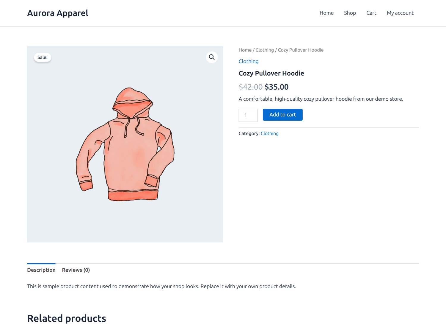This screenshot has width=446, height=327.
Task: Click the Clothing link next to Category
Action: coord(270,133)
